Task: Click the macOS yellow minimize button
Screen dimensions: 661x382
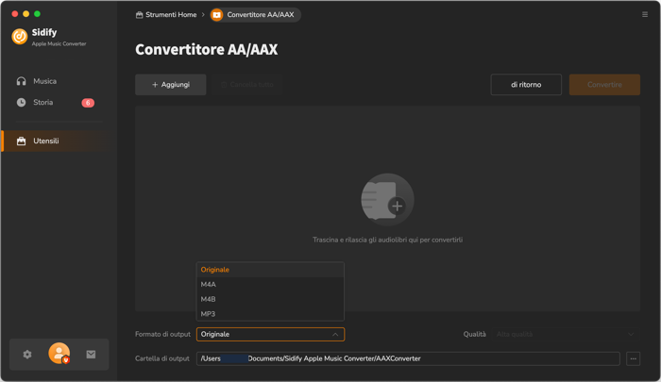Action: (26, 14)
